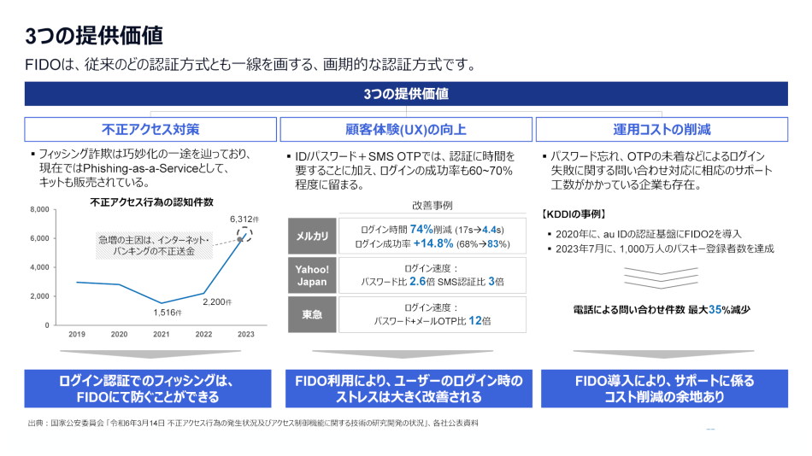The image size is (812, 456).
Task: Click the 8,000 y-axis label
Action: (x=39, y=209)
